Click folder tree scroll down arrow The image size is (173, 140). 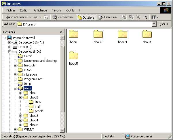pyautogui.click(x=62, y=130)
